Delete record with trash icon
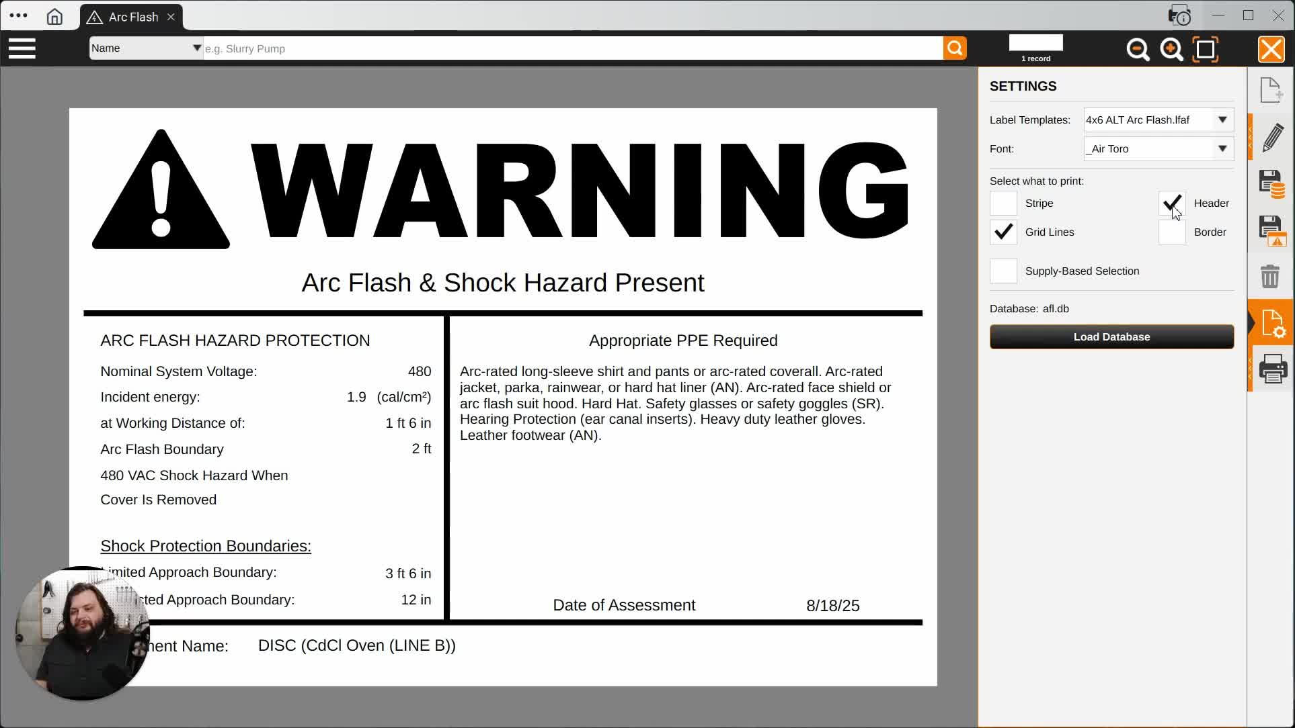Image resolution: width=1295 pixels, height=728 pixels. [x=1270, y=276]
